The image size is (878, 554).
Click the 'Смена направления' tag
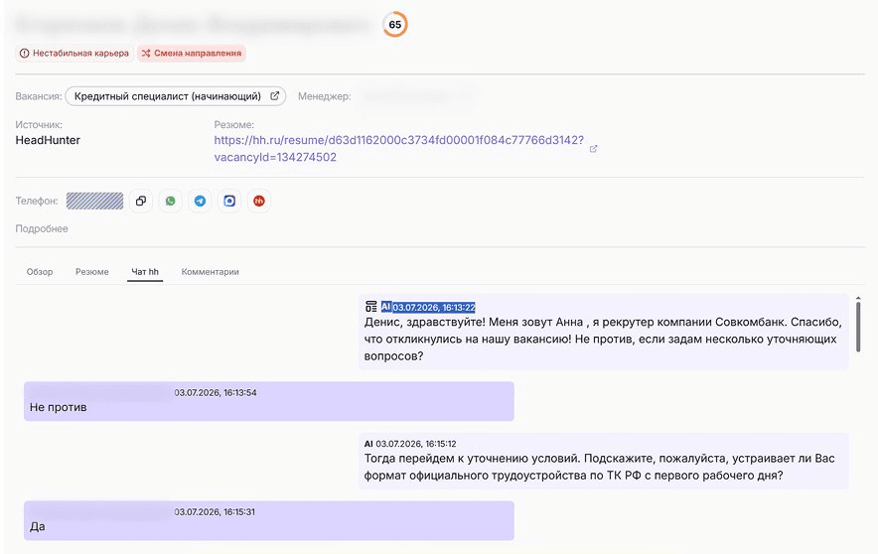(192, 54)
